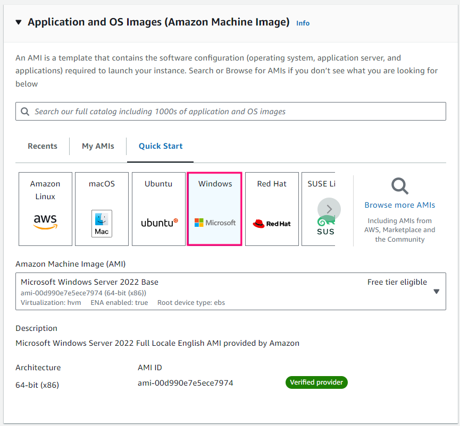
Task: Pick the Ubuntu AMI tile
Action: (158, 209)
